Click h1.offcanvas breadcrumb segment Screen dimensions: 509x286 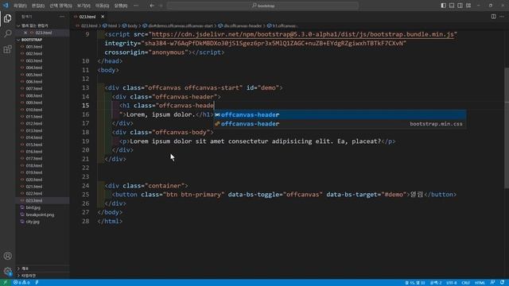click(282, 26)
